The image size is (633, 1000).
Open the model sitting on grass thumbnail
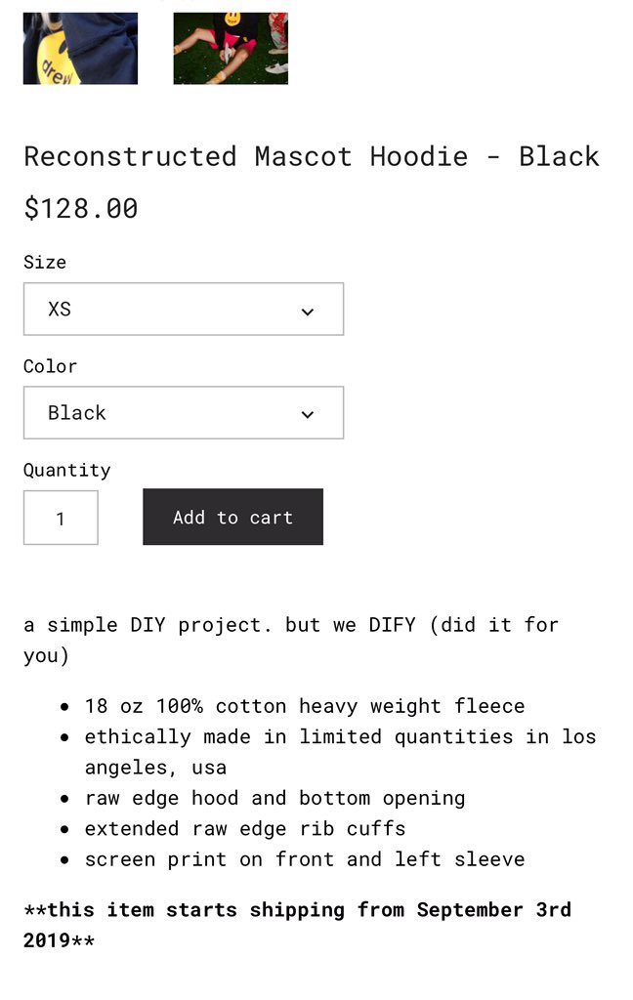pyautogui.click(x=231, y=48)
